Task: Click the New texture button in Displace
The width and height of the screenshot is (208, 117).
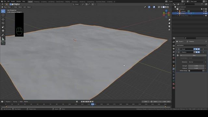Action: (x=193, y=55)
